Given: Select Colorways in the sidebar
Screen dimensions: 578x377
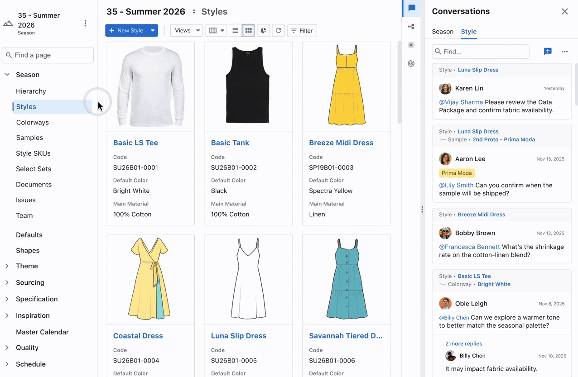Looking at the screenshot, I should point(32,122).
